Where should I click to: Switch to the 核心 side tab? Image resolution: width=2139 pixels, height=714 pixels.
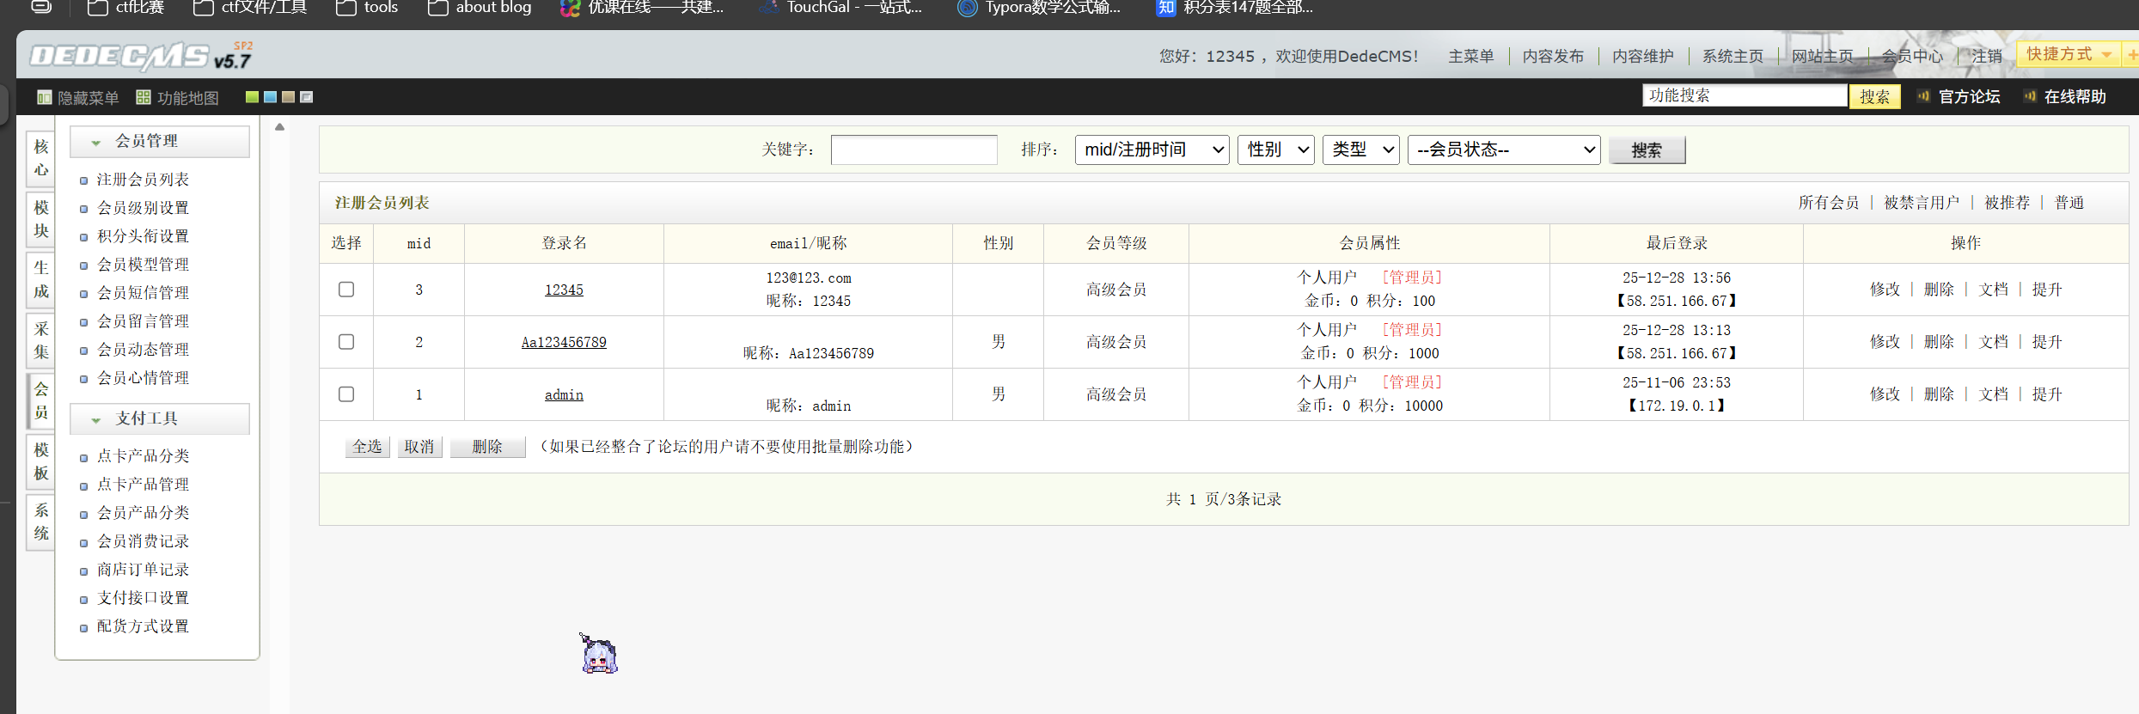pos(41,159)
